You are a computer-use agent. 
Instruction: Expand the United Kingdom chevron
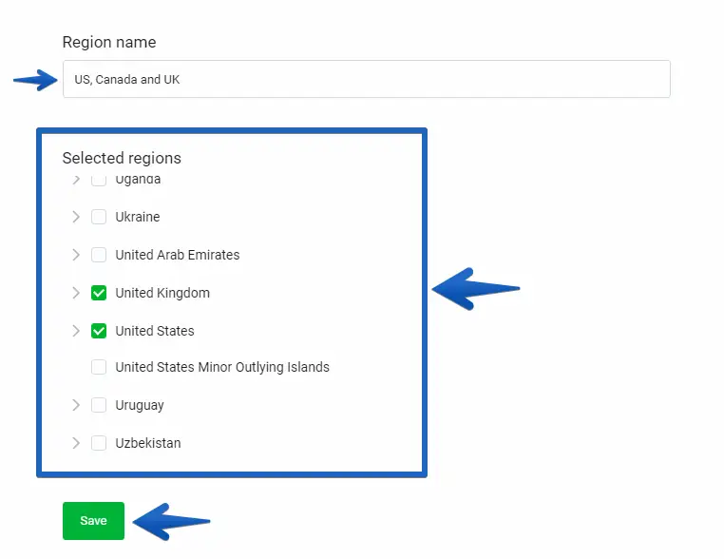pyautogui.click(x=76, y=293)
